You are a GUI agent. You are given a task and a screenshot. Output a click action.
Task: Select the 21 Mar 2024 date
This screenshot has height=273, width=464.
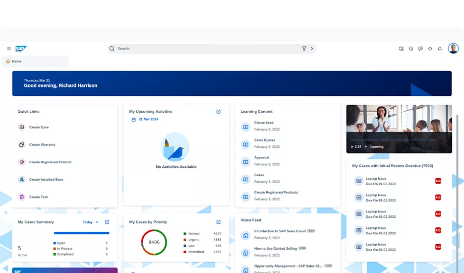point(149,119)
